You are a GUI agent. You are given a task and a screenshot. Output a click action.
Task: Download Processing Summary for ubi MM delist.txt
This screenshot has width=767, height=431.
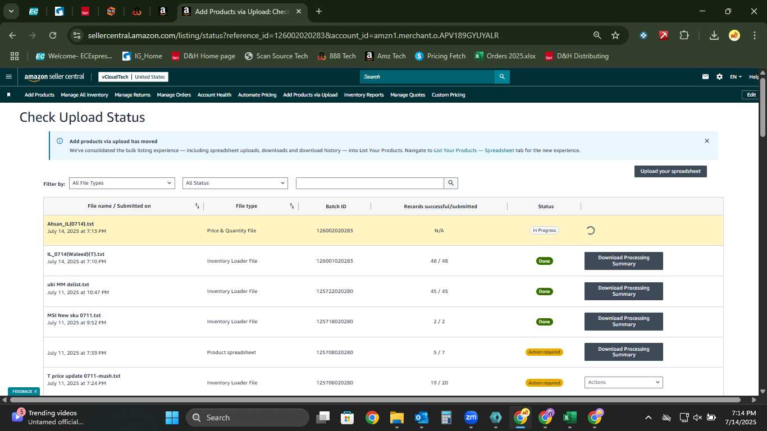click(624, 291)
